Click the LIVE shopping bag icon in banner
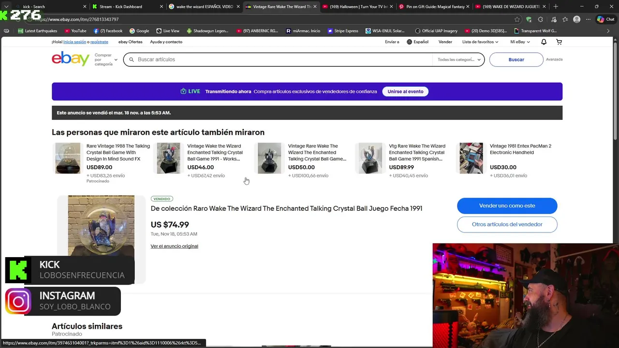 pyautogui.click(x=183, y=91)
